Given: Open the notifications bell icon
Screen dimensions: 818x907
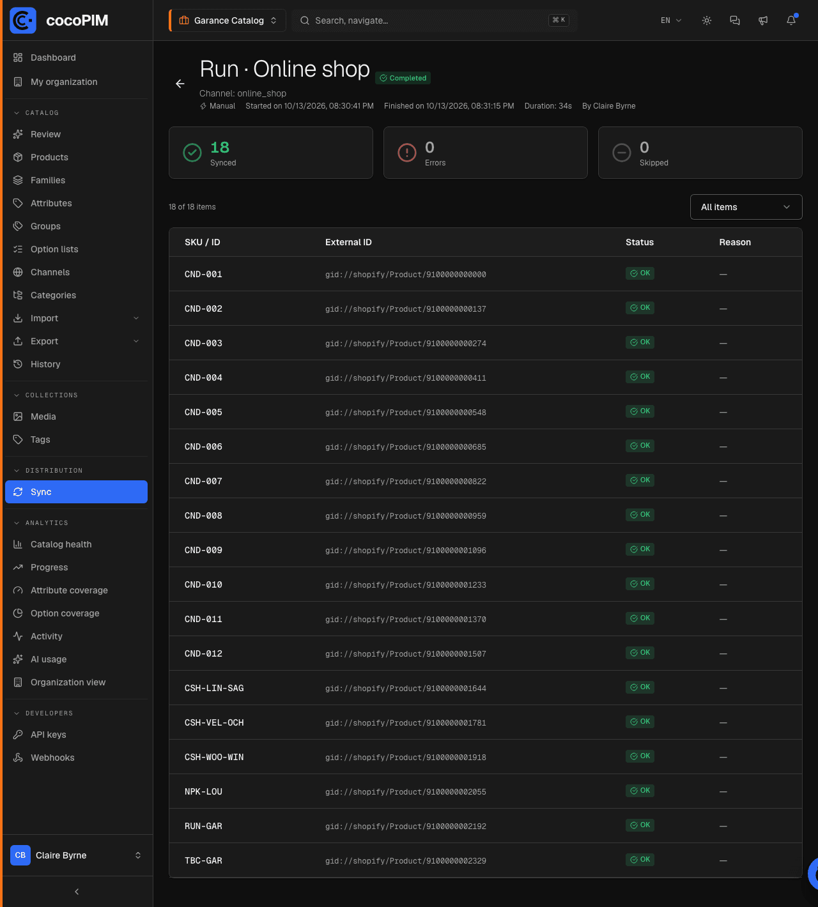Looking at the screenshot, I should pyautogui.click(x=791, y=20).
